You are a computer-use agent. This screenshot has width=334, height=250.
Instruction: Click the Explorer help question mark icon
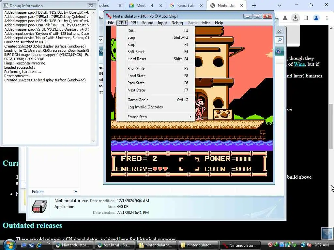[279, 51]
